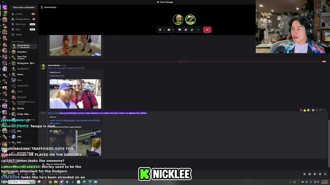Open emoji picker in message bar

[x=320, y=174]
